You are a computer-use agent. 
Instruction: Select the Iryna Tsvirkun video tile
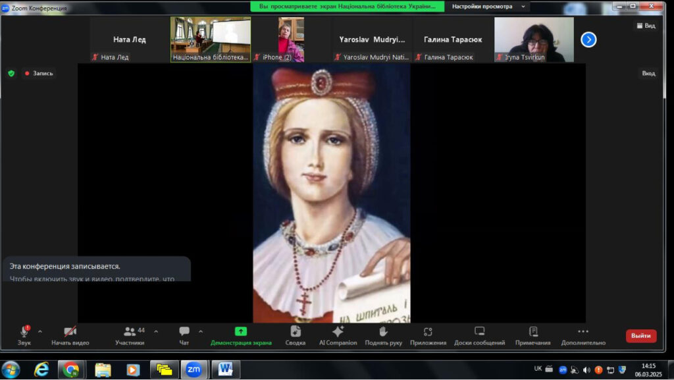click(x=534, y=40)
